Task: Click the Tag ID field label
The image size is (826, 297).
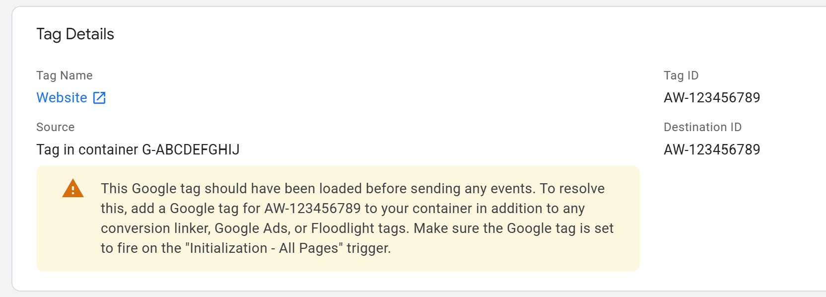Action: 681,75
